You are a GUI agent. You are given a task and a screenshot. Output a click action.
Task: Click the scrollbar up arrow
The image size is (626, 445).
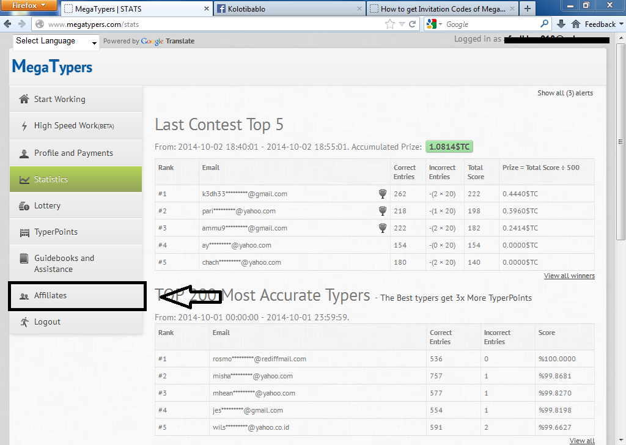(x=620, y=39)
